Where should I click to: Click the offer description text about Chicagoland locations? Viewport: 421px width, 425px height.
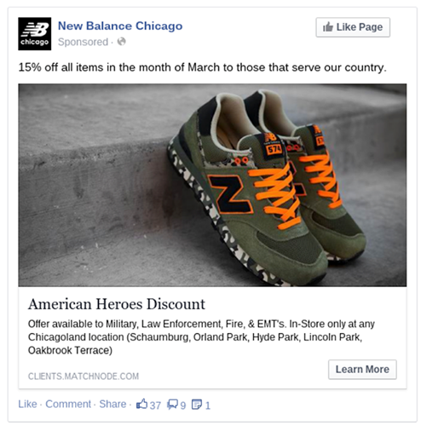click(x=201, y=337)
